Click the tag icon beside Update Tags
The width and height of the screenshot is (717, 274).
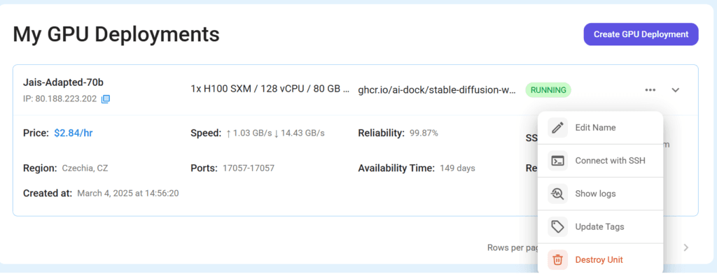557,226
